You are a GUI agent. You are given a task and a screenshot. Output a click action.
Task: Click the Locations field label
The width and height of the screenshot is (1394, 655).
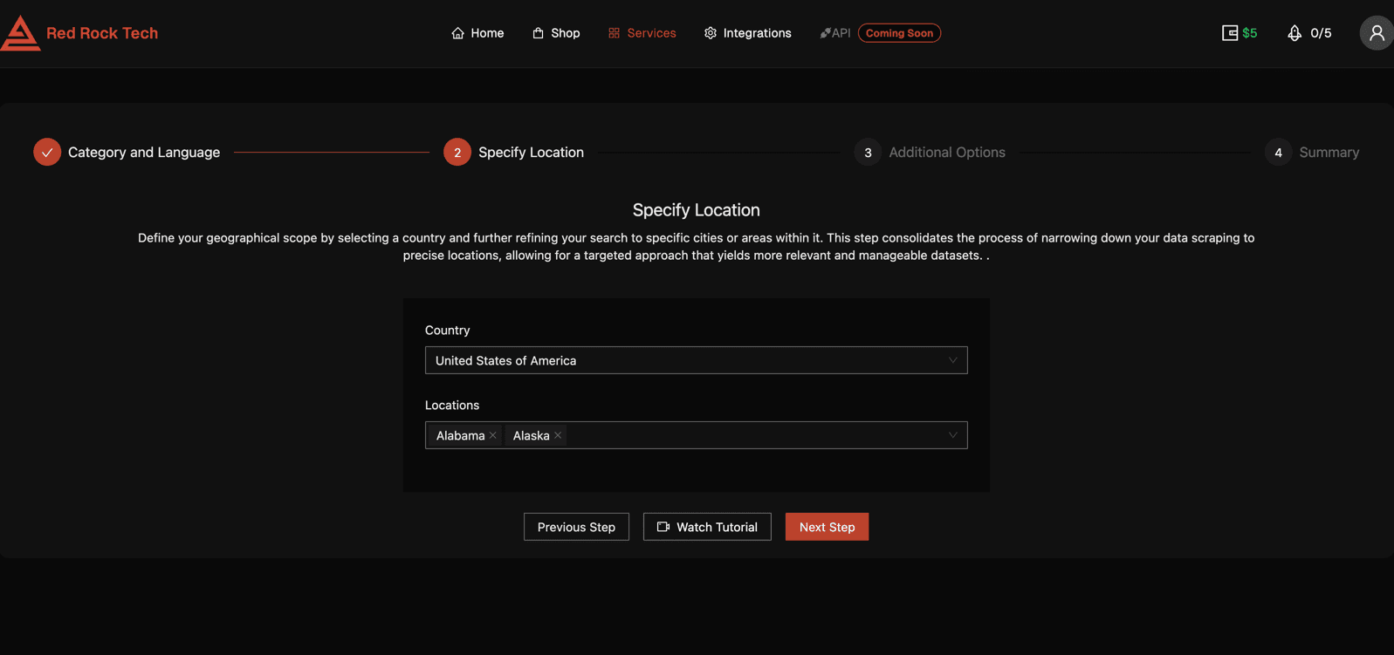[x=452, y=405]
